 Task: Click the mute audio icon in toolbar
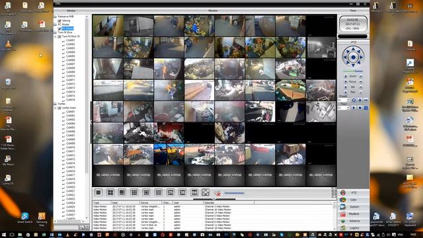[217, 193]
